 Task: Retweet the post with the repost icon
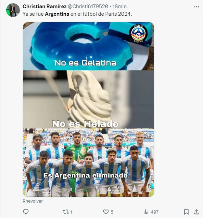tap(66, 212)
